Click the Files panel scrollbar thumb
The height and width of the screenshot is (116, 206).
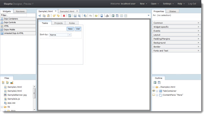click(34, 93)
